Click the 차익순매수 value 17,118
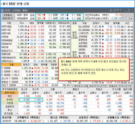The height and width of the screenshot is (124, 135). [119, 15]
